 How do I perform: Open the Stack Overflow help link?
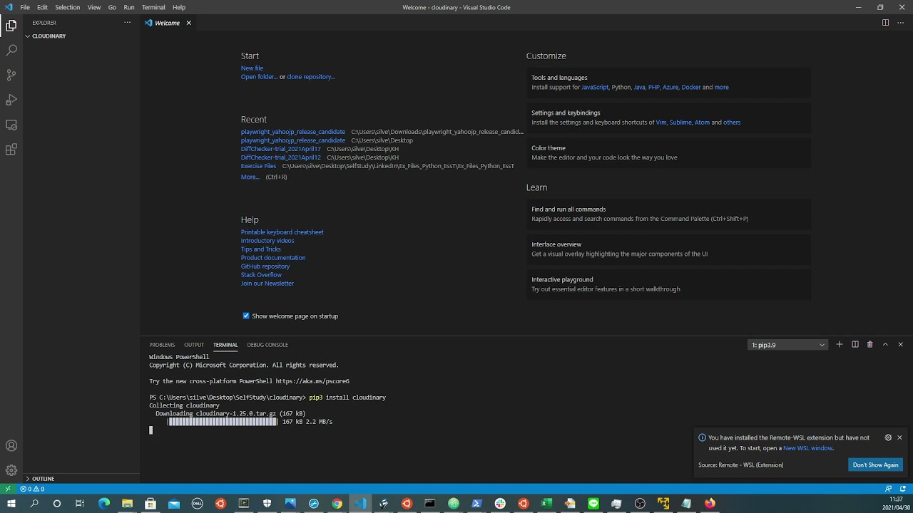pos(261,275)
